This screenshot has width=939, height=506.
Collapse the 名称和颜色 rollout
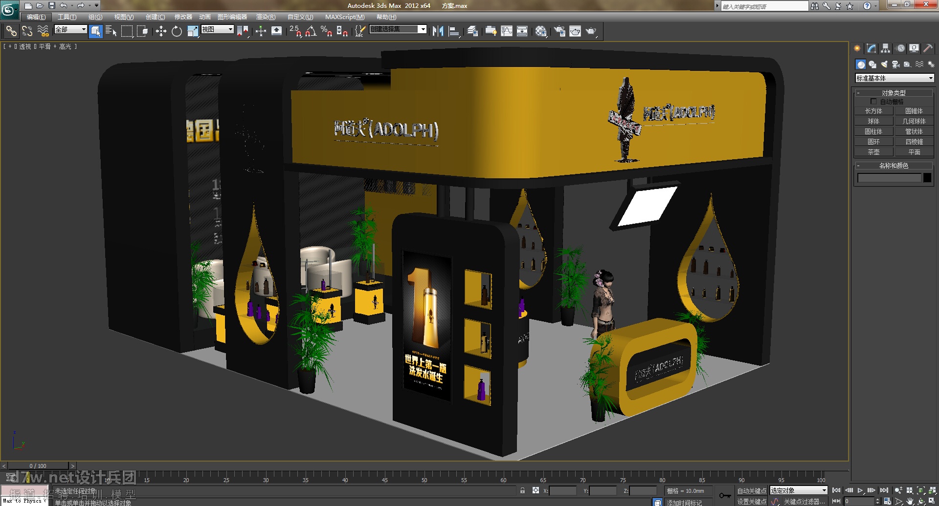(x=894, y=166)
